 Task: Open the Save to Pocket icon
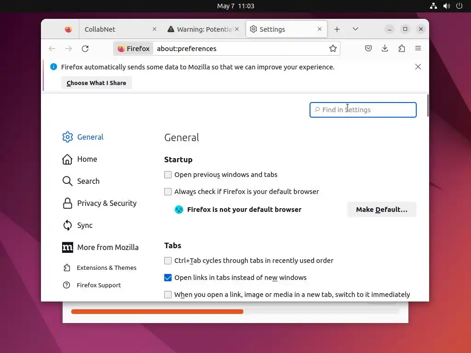tap(368, 48)
